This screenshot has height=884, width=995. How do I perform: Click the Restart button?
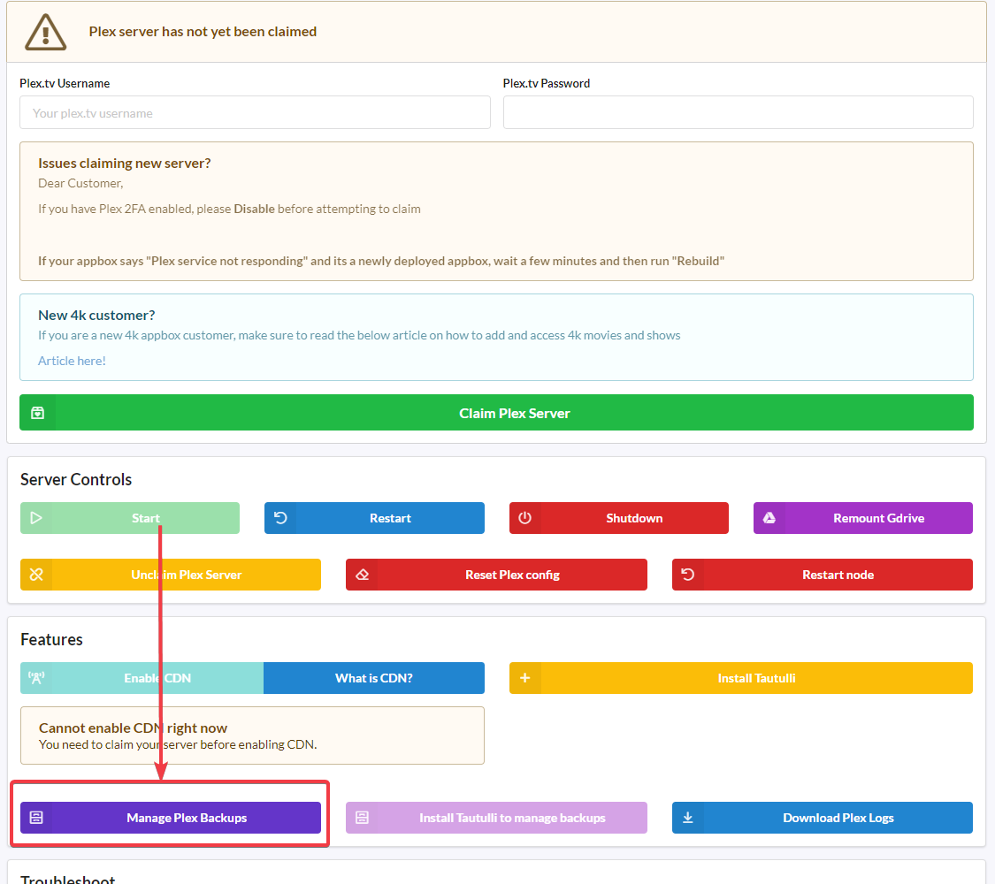point(374,518)
